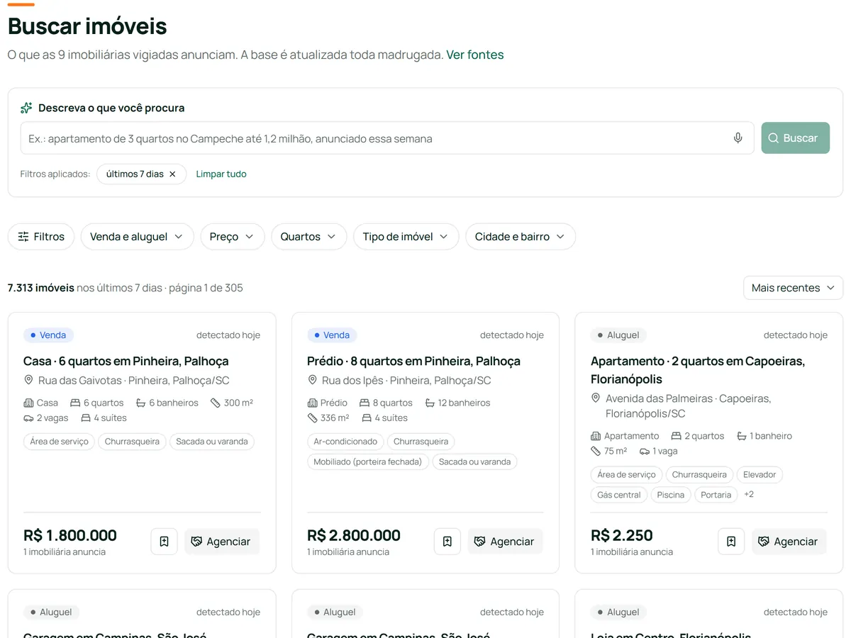Click the 'Portaria' amenity tag
The image size is (851, 638).
tap(716, 495)
